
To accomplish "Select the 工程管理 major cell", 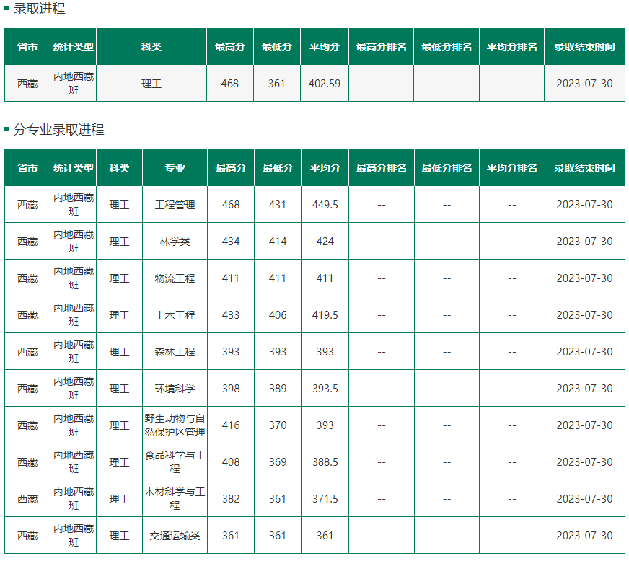I will [175, 205].
